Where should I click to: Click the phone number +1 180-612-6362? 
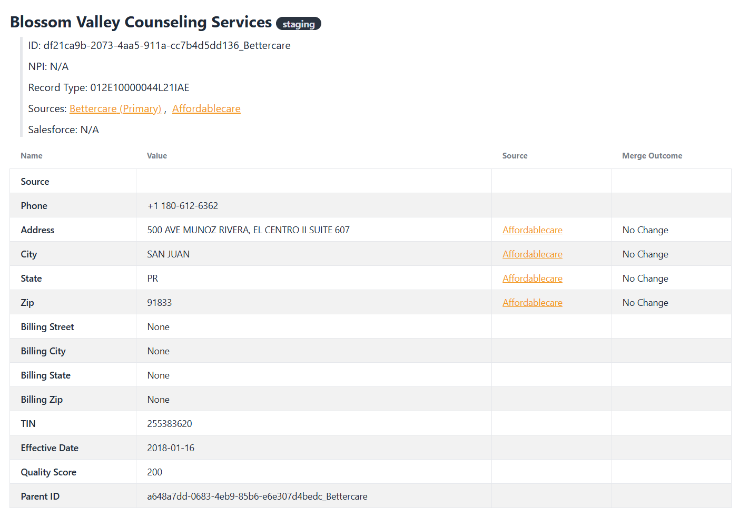[183, 206]
